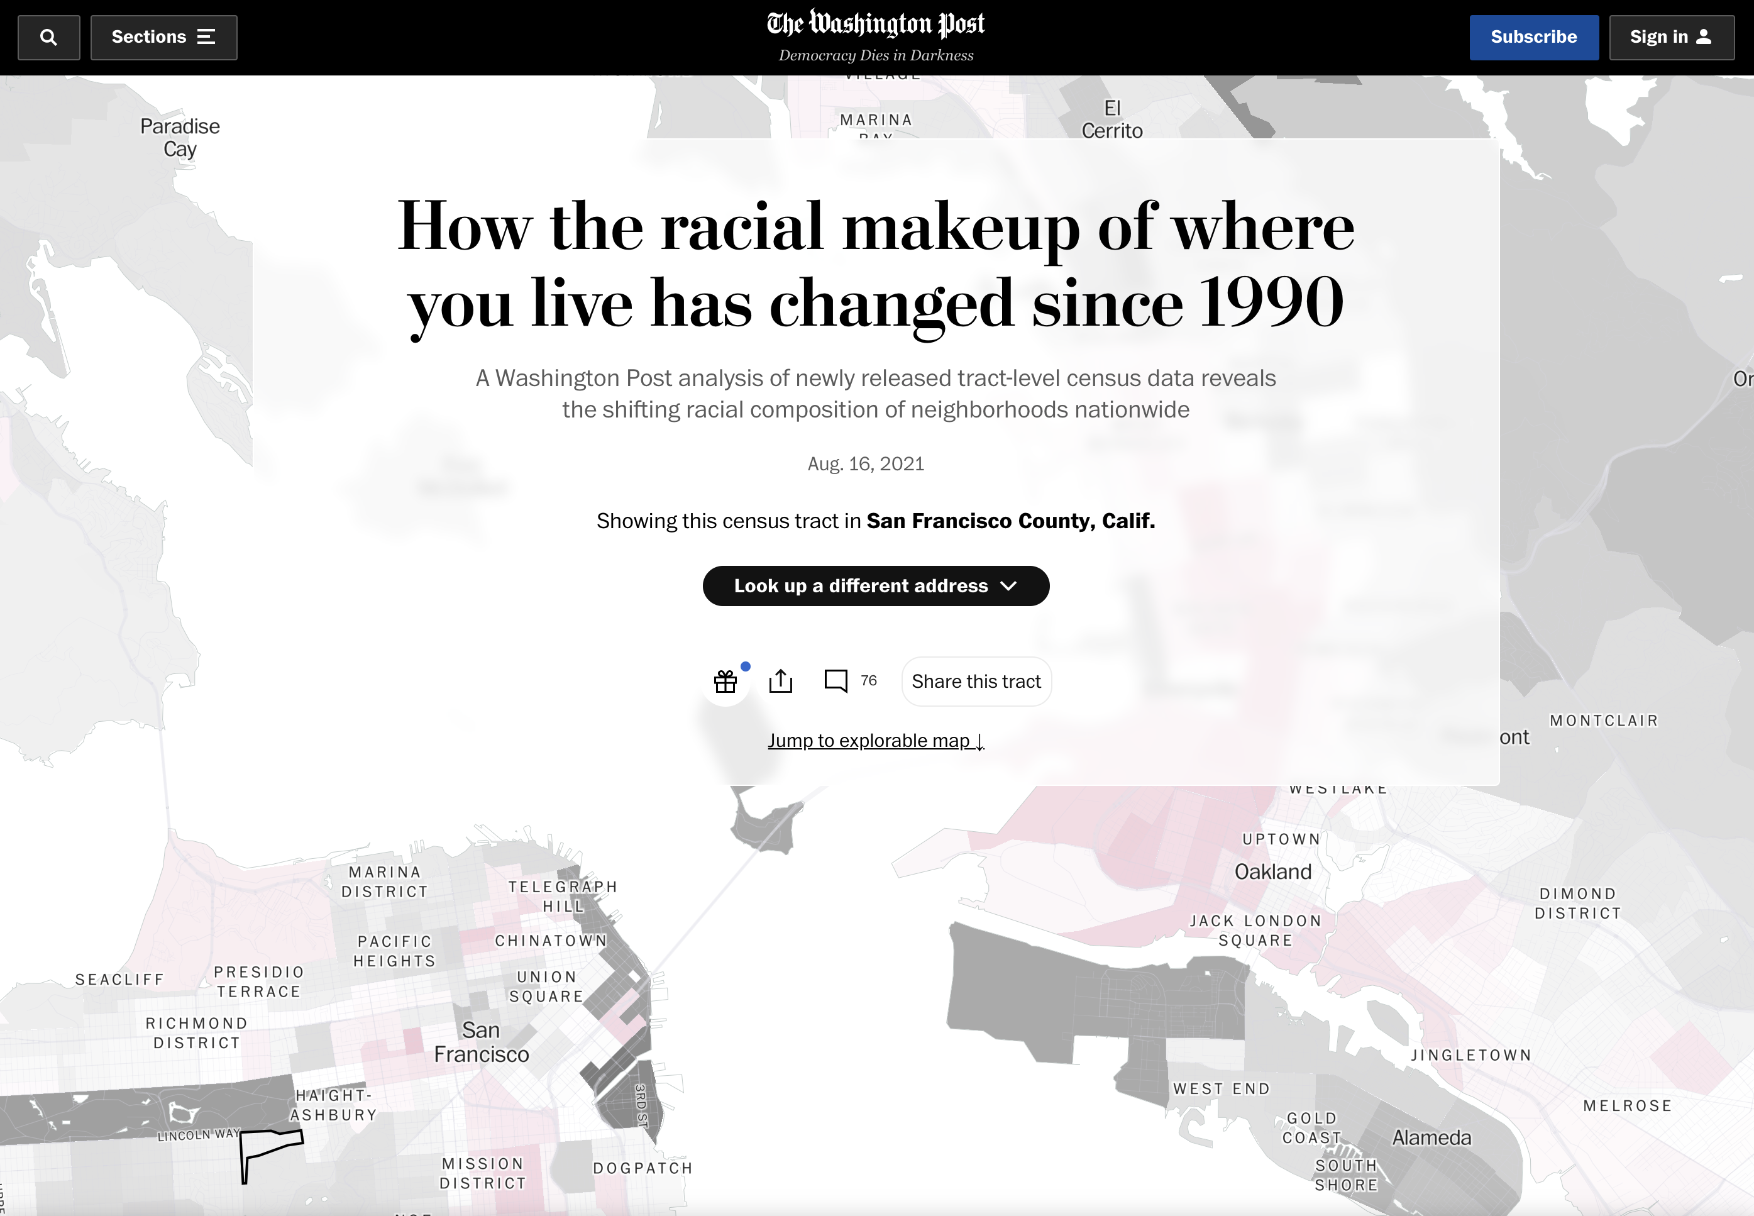Screen dimensions: 1754x1216
Task: Click the TELEGRAPH HILL map label
Action: tap(563, 897)
